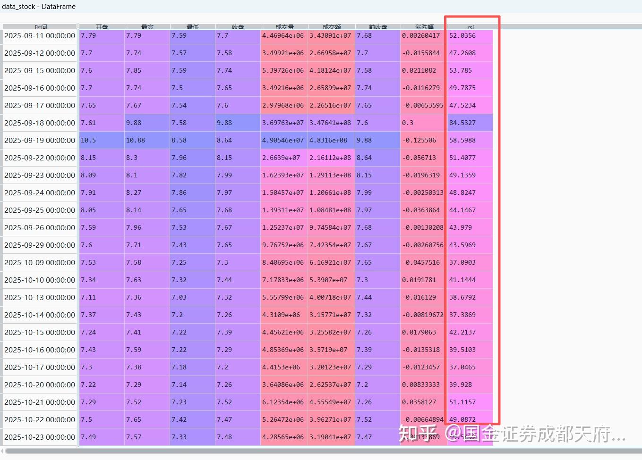
Task: Click the 最高 cell showing 10.88
Action: click(147, 141)
